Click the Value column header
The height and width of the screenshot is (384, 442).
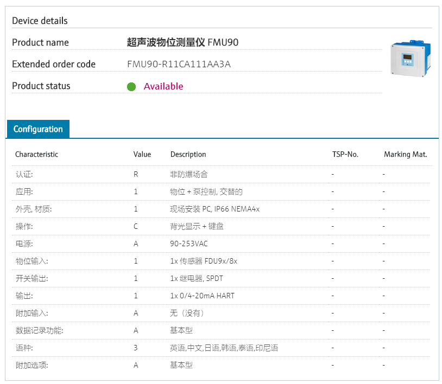142,154
